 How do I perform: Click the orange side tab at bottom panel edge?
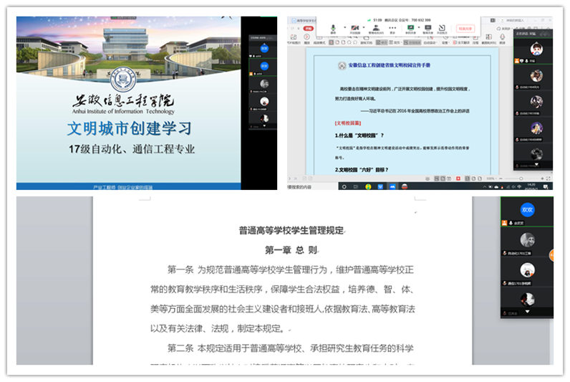(x=551, y=255)
